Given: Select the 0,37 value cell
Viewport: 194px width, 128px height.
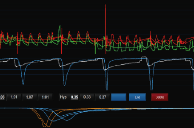Looking at the screenshot, I should pyautogui.click(x=102, y=97).
